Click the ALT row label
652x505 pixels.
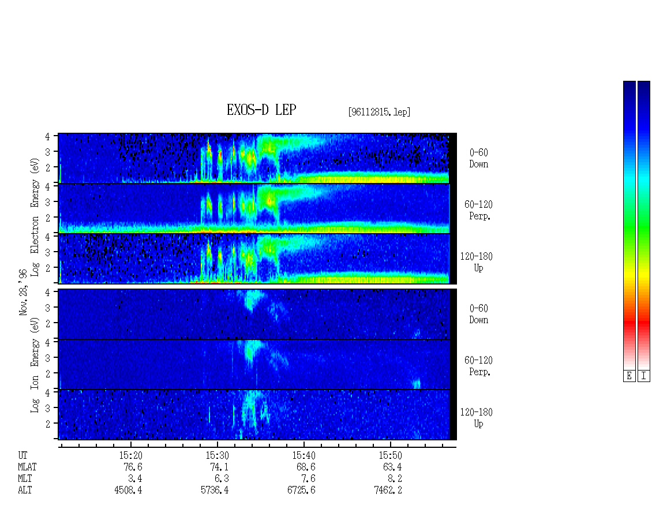pos(25,490)
